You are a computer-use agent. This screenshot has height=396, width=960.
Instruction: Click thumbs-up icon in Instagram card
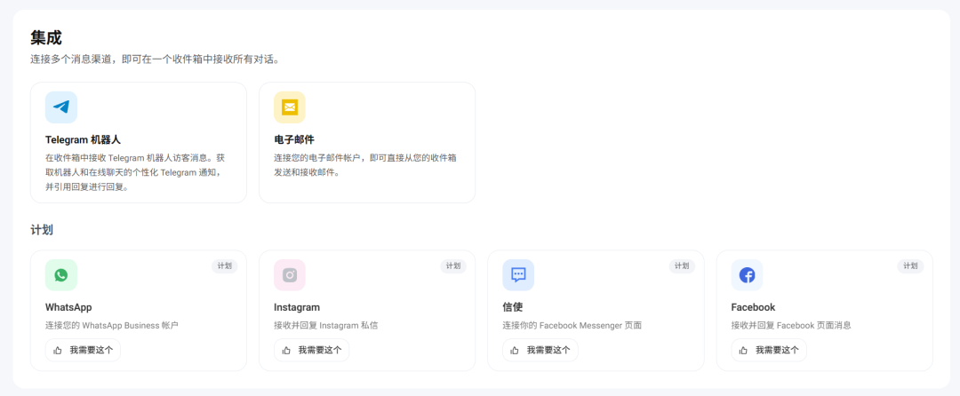(x=286, y=350)
